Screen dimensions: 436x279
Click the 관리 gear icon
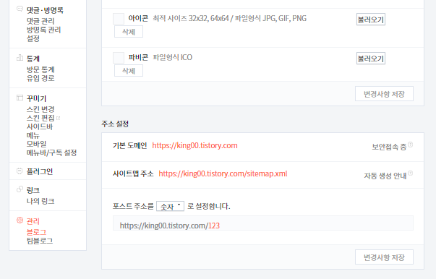tap(20, 220)
